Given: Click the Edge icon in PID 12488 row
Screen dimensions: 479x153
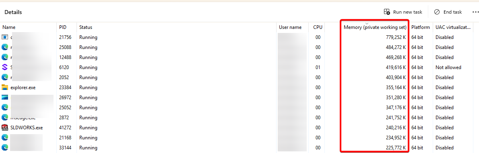Looking at the screenshot, I should (x=4, y=57).
